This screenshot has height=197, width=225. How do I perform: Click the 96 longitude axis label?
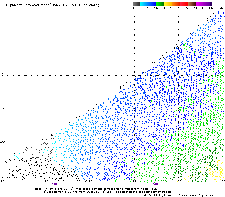(90, 182)
